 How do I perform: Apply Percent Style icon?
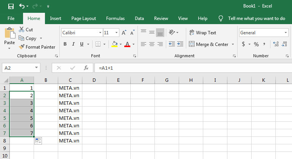[256, 44]
